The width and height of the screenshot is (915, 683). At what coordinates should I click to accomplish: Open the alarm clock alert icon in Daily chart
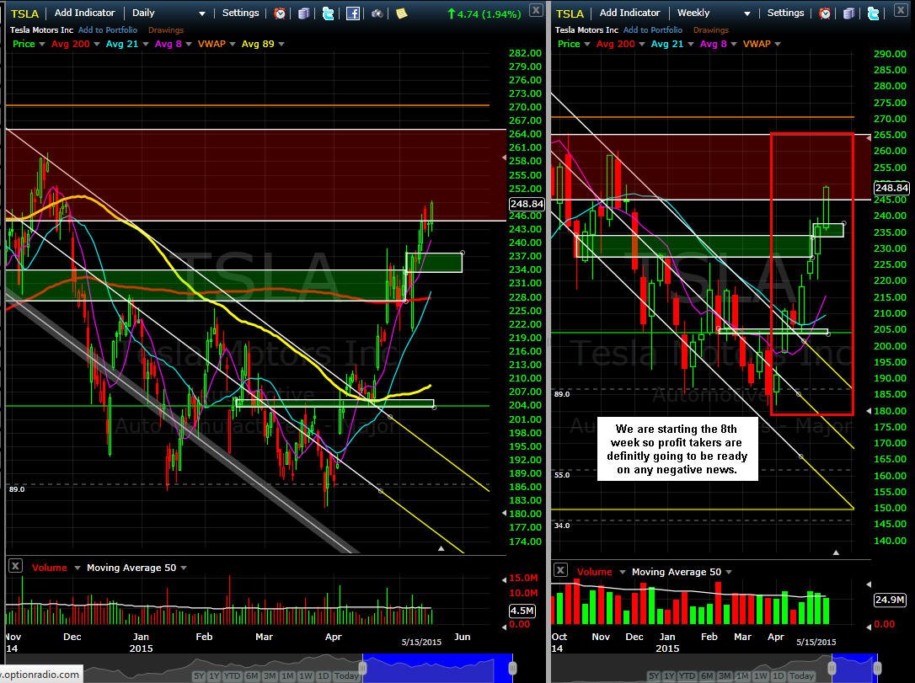[x=280, y=13]
